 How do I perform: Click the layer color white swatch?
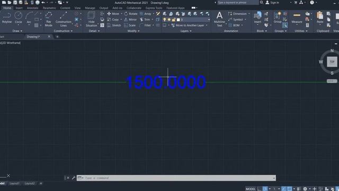click(178, 20)
